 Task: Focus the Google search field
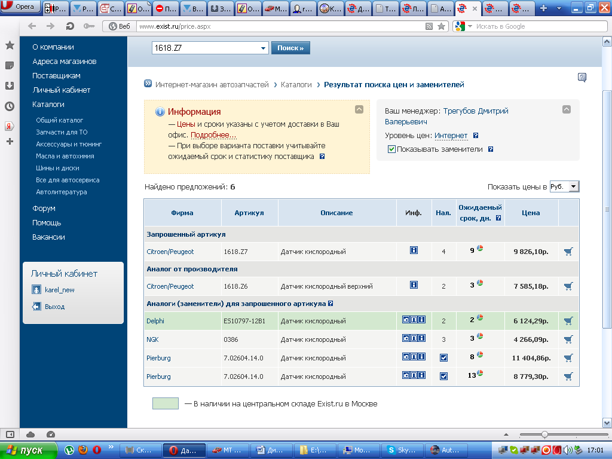click(540, 26)
